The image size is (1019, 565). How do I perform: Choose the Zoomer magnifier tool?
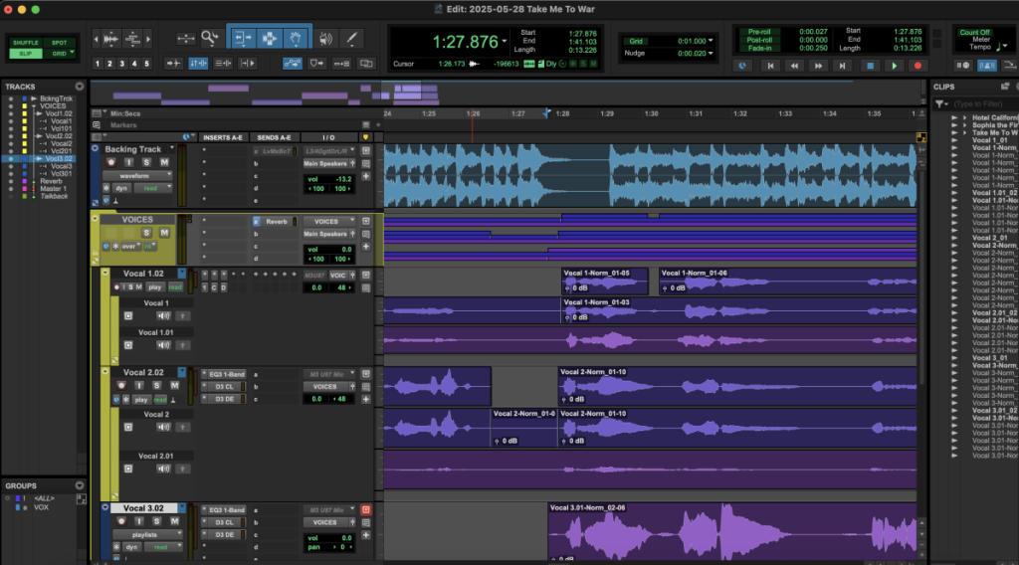[x=209, y=38]
